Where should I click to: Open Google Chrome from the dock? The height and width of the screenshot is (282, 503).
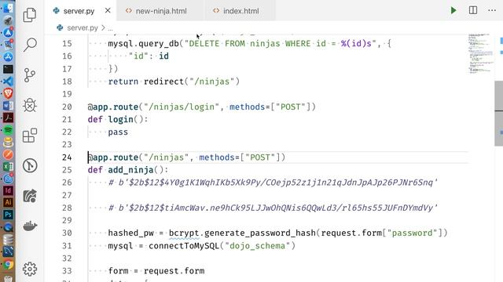tap(8, 265)
